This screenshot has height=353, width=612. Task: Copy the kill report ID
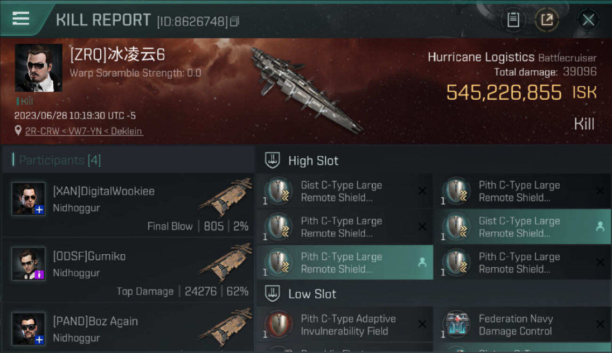235,21
